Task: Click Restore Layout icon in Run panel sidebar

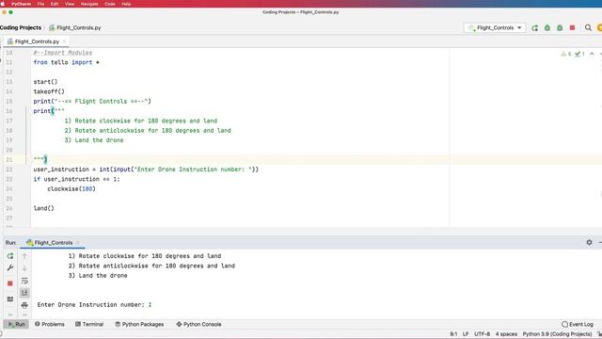Action: click(x=10, y=299)
